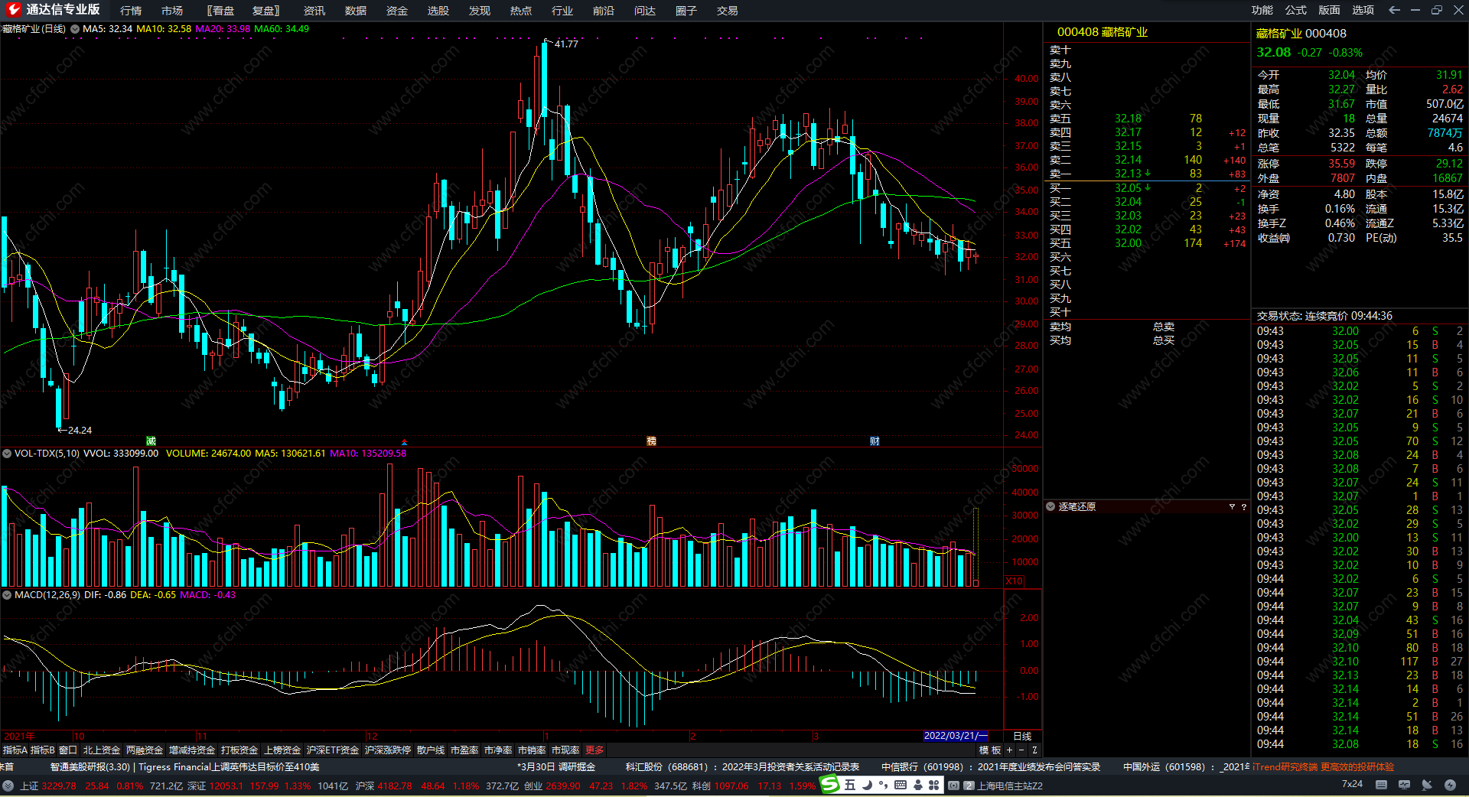
Task: Click the 2022/03/21 date marker
Action: (x=956, y=736)
